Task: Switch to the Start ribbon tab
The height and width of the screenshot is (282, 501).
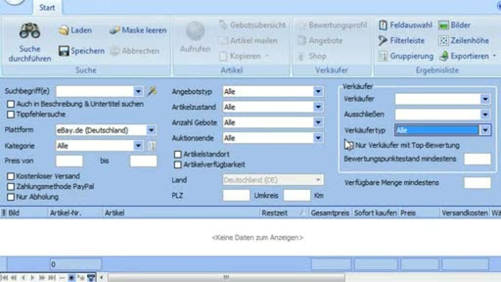Action: (47, 8)
